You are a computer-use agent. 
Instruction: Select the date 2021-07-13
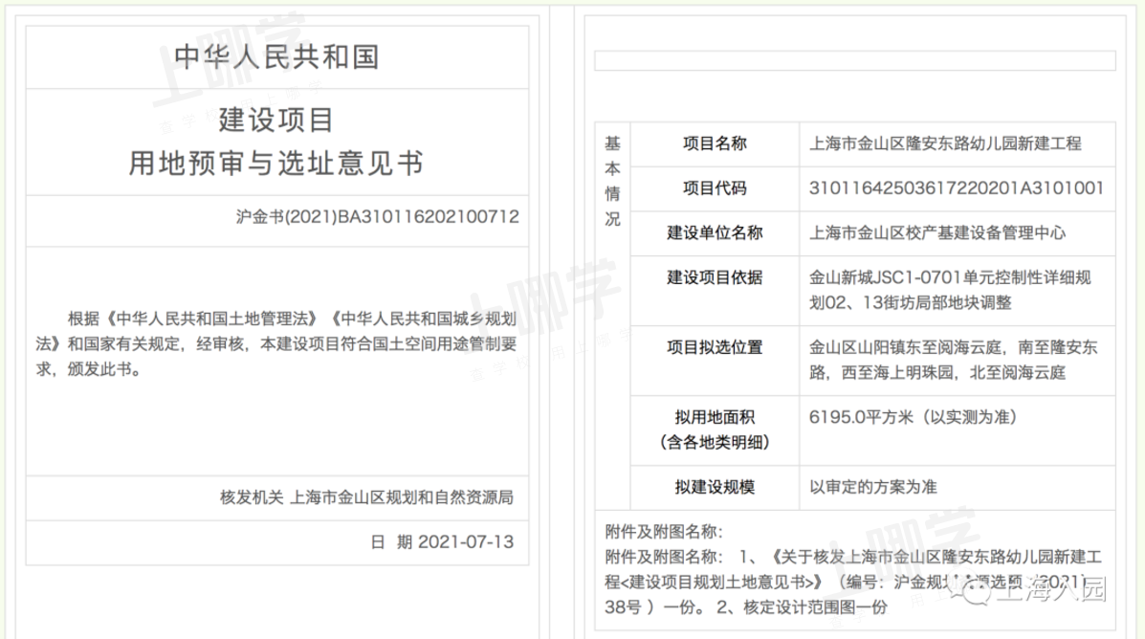[x=466, y=541]
